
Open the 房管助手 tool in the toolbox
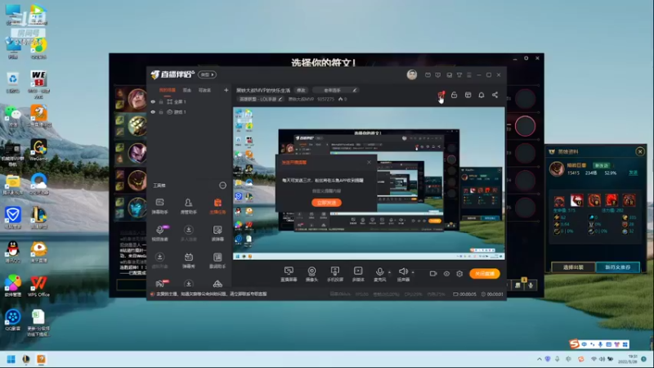click(189, 206)
